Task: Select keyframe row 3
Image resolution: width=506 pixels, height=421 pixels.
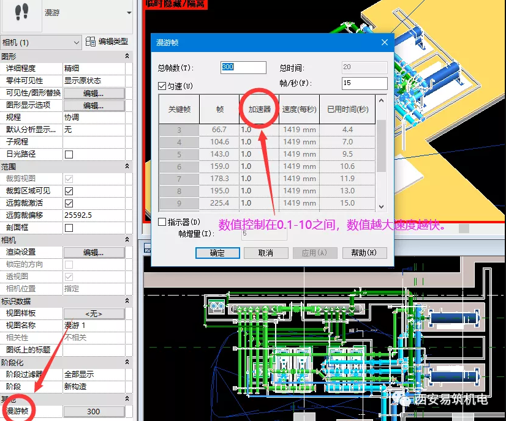Action: coord(179,130)
